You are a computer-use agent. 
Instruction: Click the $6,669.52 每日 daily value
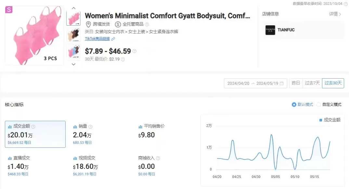(x=19, y=143)
